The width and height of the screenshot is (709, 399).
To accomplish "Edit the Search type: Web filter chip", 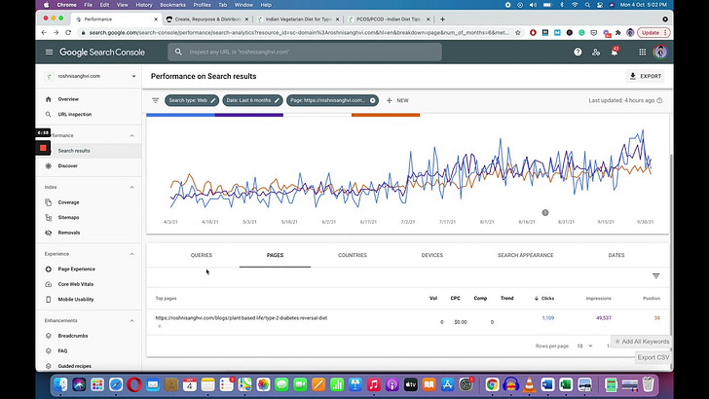I will click(x=192, y=100).
